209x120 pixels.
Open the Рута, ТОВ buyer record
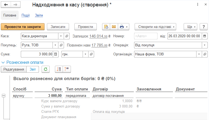61,45
